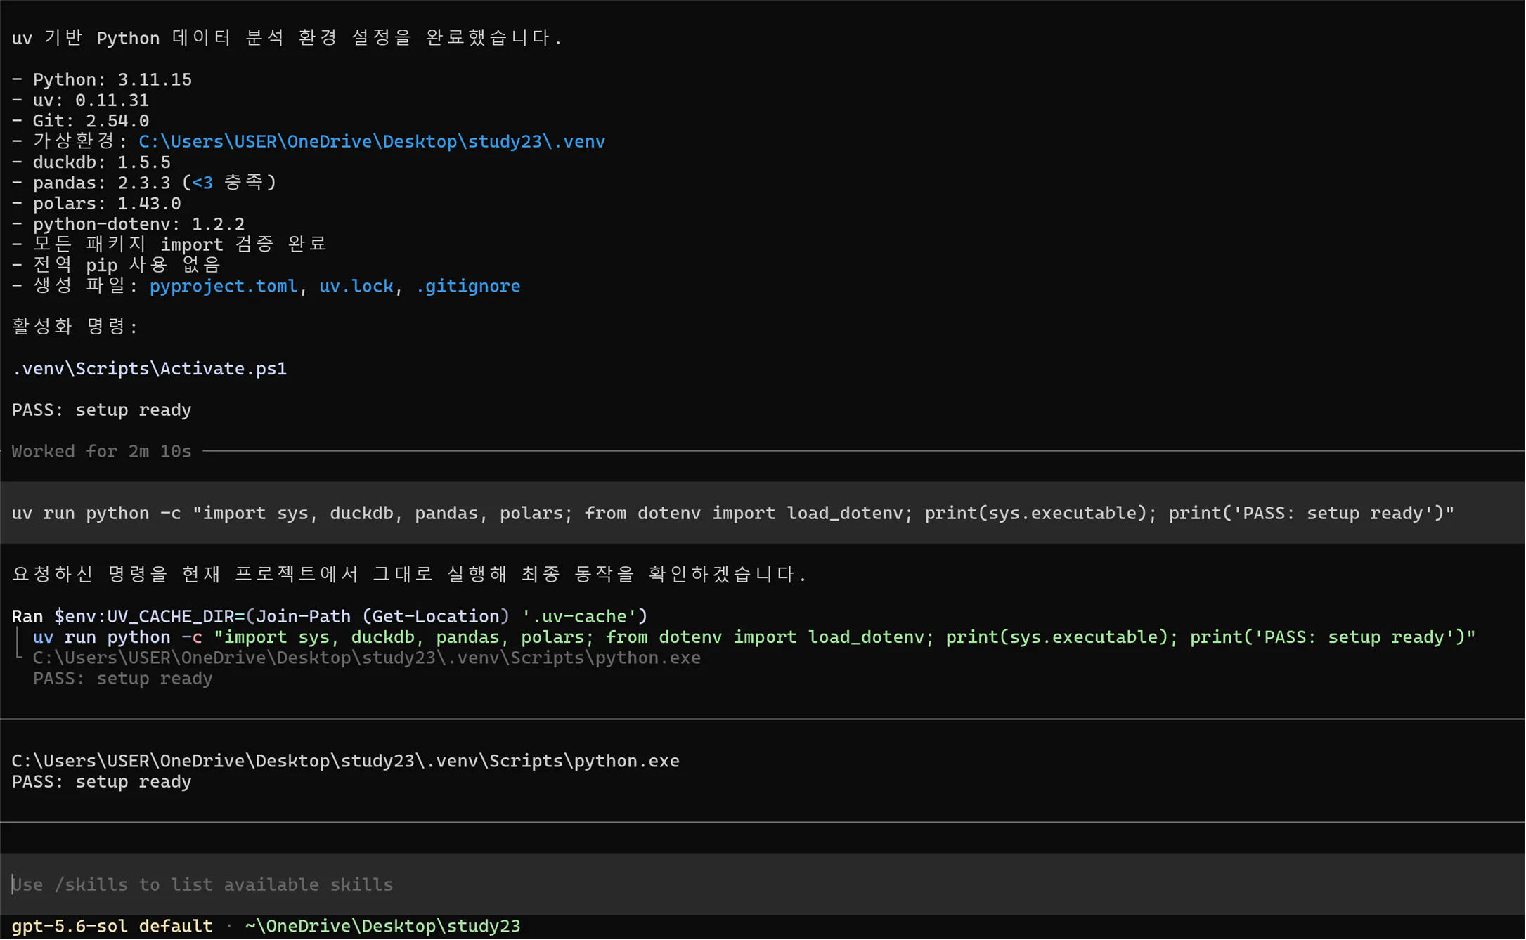Click the '모든 패키지 import 검증 완료' line

tap(169, 245)
